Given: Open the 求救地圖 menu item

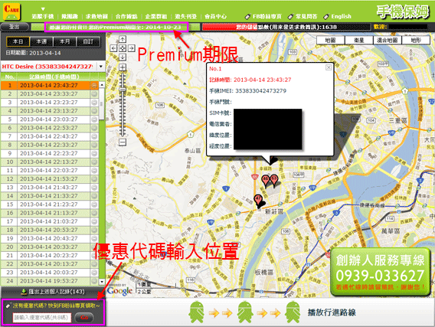Looking at the screenshot, I should pyautogui.click(x=96, y=16).
